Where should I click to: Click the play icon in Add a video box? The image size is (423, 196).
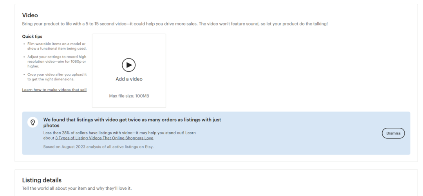pos(129,65)
